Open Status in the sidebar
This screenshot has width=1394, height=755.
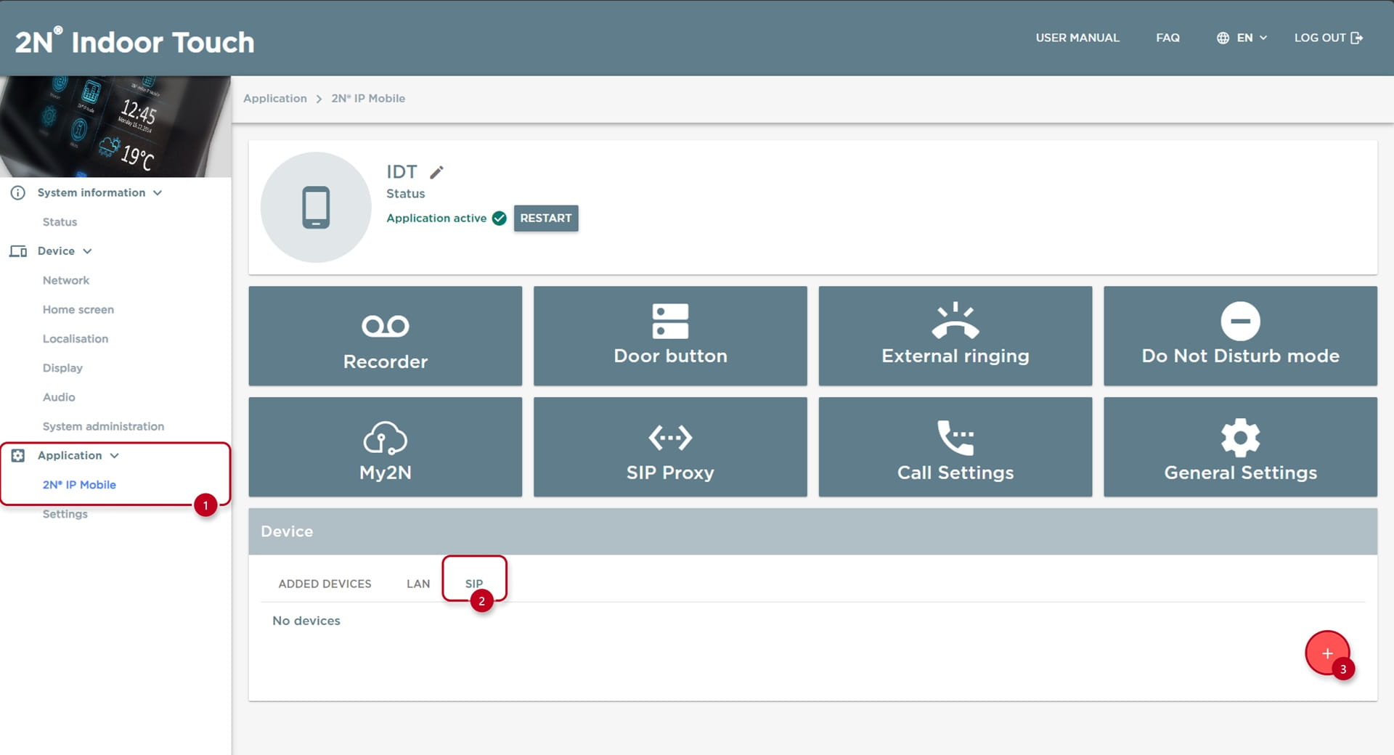60,222
